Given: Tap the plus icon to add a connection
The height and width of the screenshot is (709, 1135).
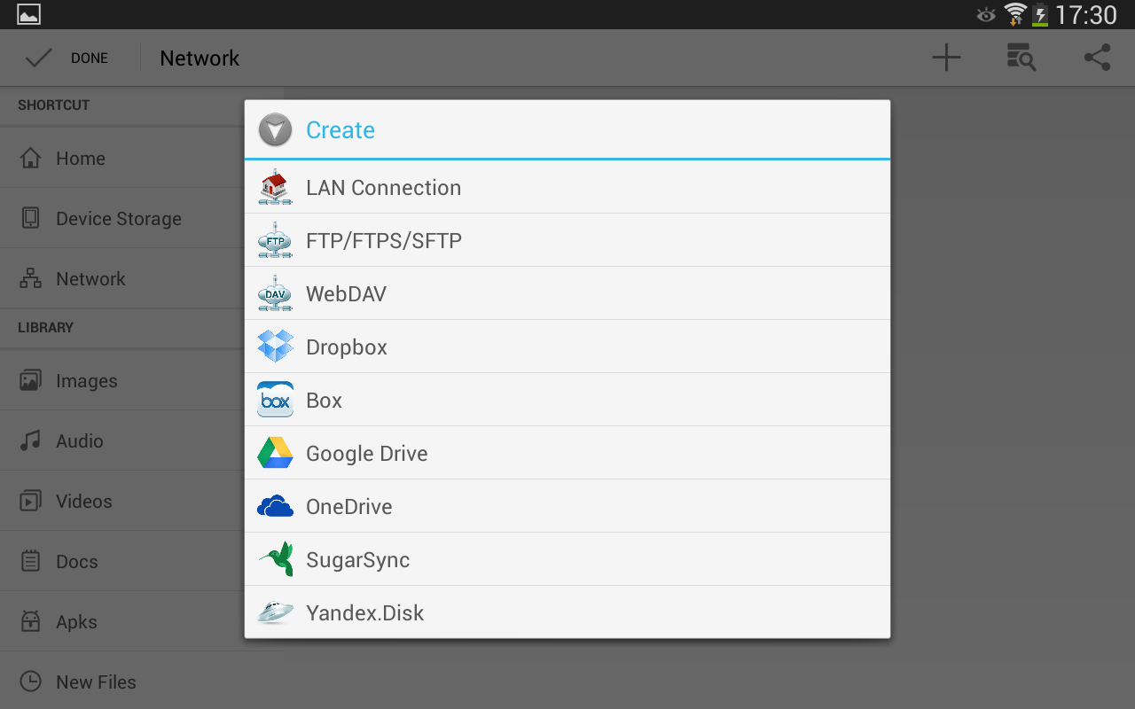Looking at the screenshot, I should click(x=946, y=58).
